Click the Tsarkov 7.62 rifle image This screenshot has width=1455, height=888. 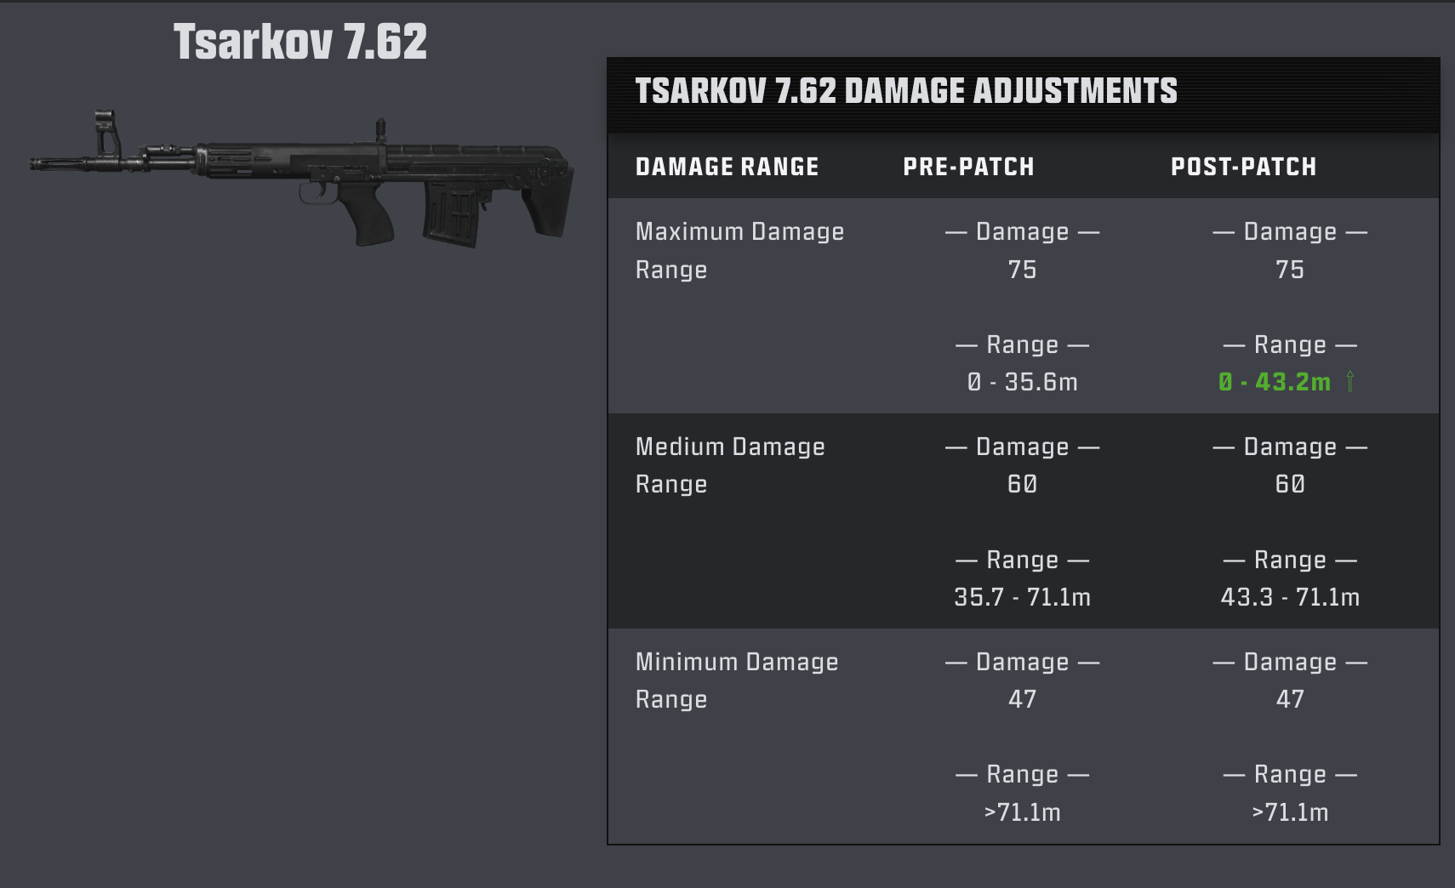301,179
